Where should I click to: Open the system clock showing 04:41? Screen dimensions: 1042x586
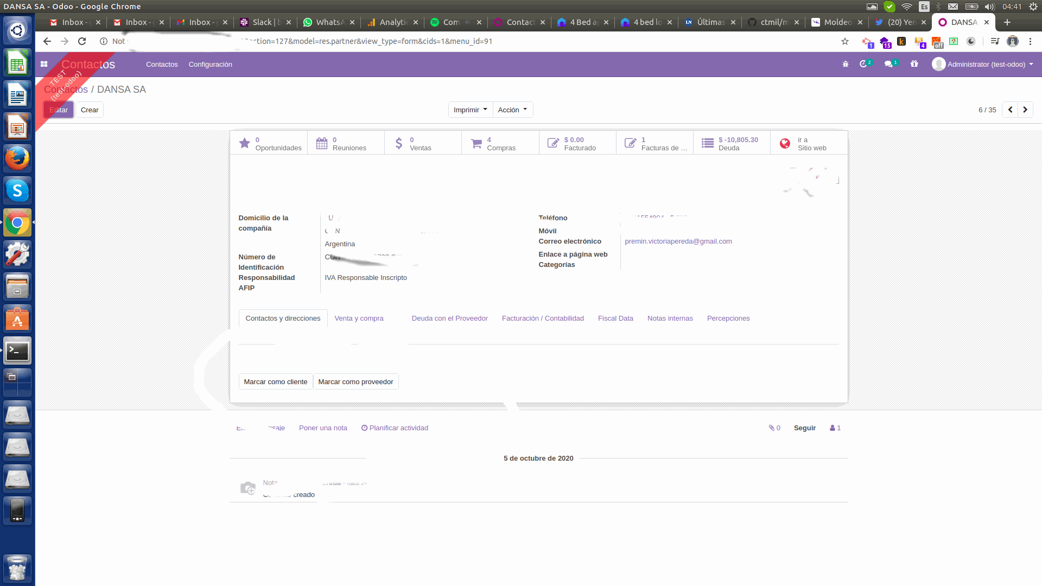pos(1012,7)
